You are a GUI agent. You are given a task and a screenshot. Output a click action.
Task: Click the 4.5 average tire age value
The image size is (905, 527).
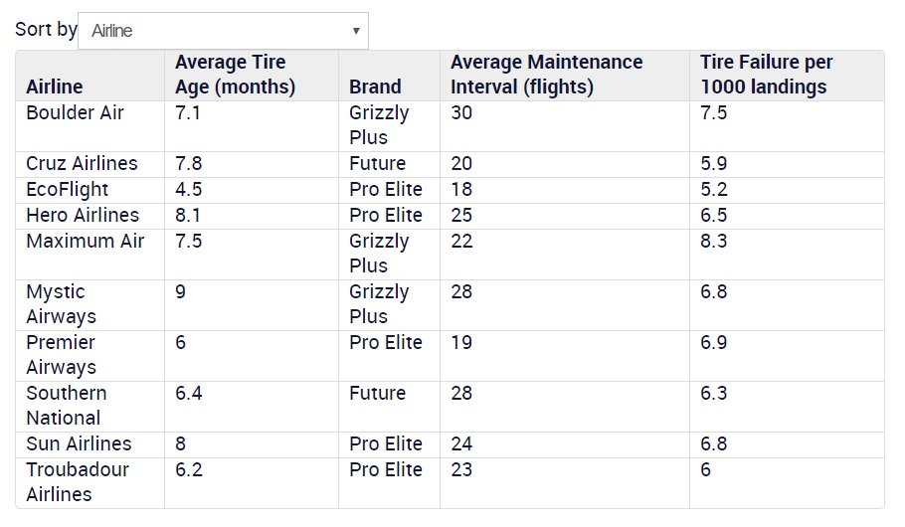188,189
